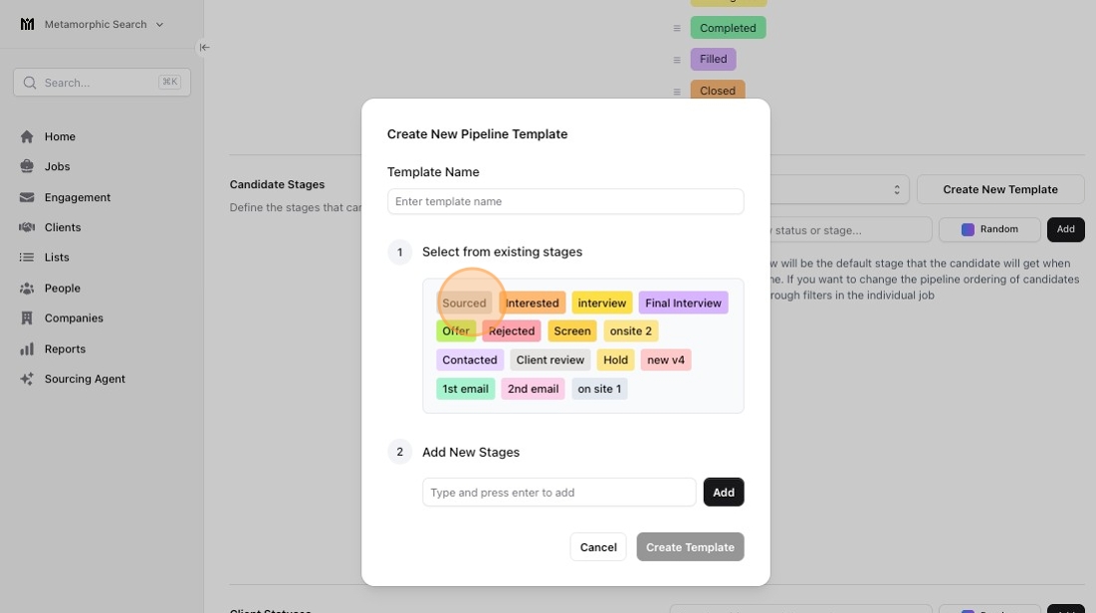This screenshot has width=1096, height=613.
Task: Focus the Template Name input field
Action: 565,201
